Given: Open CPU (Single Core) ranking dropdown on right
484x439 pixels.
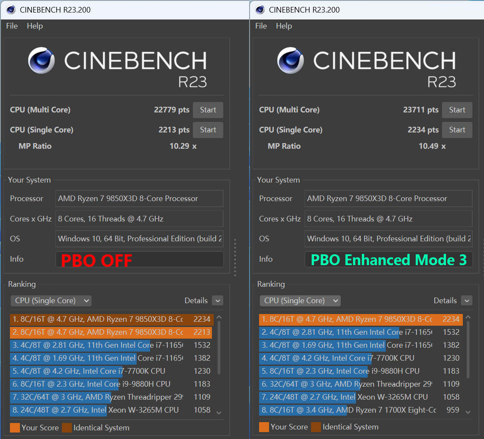Looking at the screenshot, I should click(300, 301).
